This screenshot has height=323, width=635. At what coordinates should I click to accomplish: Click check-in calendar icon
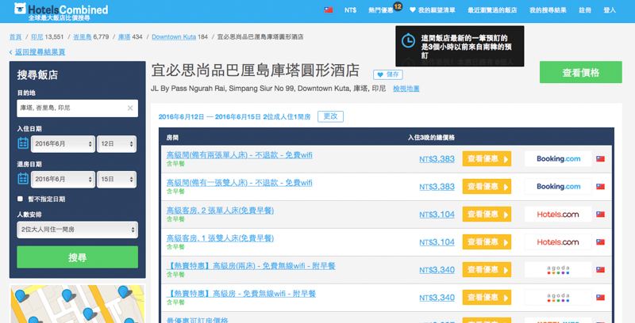tap(23, 143)
